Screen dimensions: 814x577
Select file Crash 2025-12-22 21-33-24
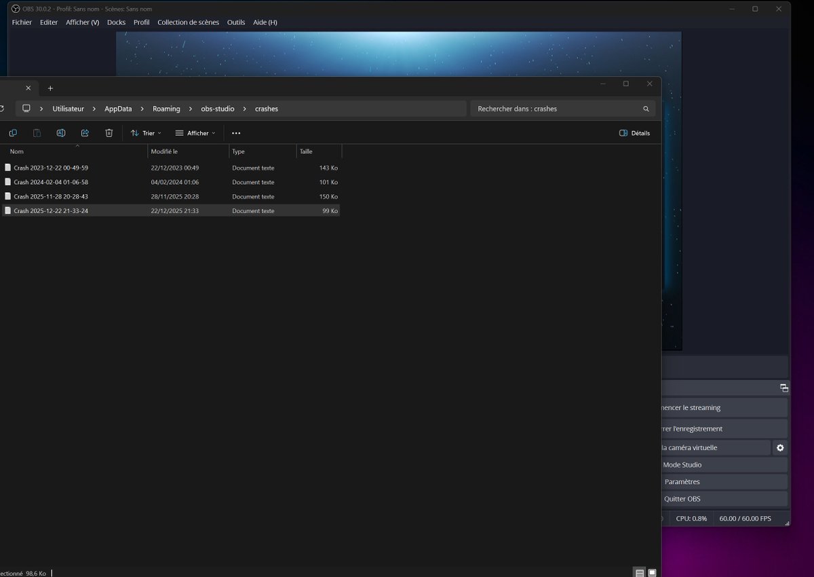tap(51, 211)
